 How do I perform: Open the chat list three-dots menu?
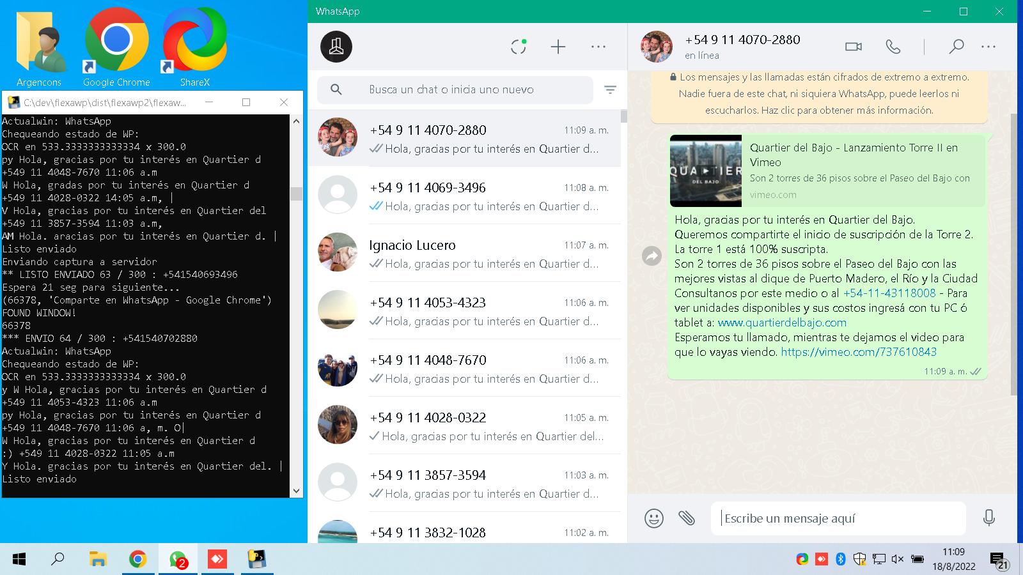[598, 47]
